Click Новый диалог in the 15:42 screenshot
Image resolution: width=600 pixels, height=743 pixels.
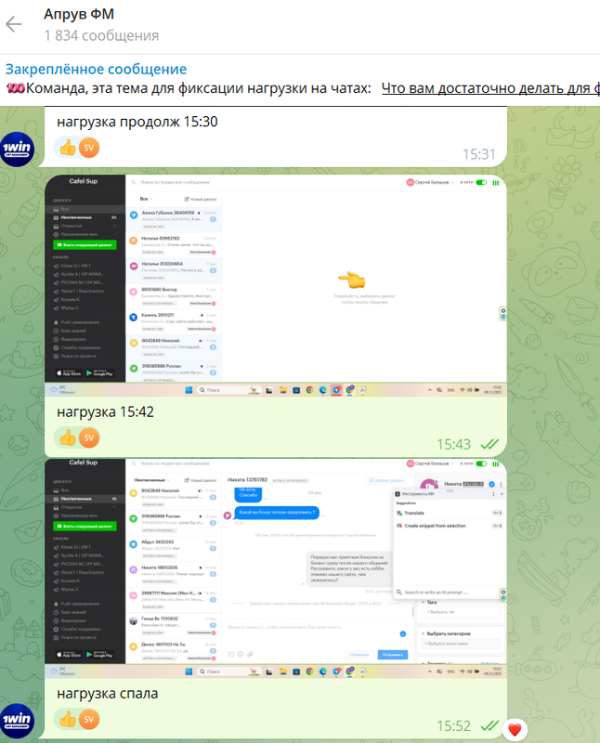tap(201, 199)
